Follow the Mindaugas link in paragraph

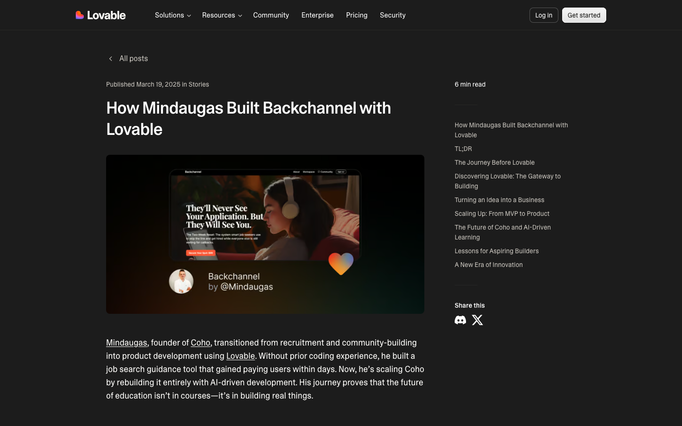click(126, 343)
